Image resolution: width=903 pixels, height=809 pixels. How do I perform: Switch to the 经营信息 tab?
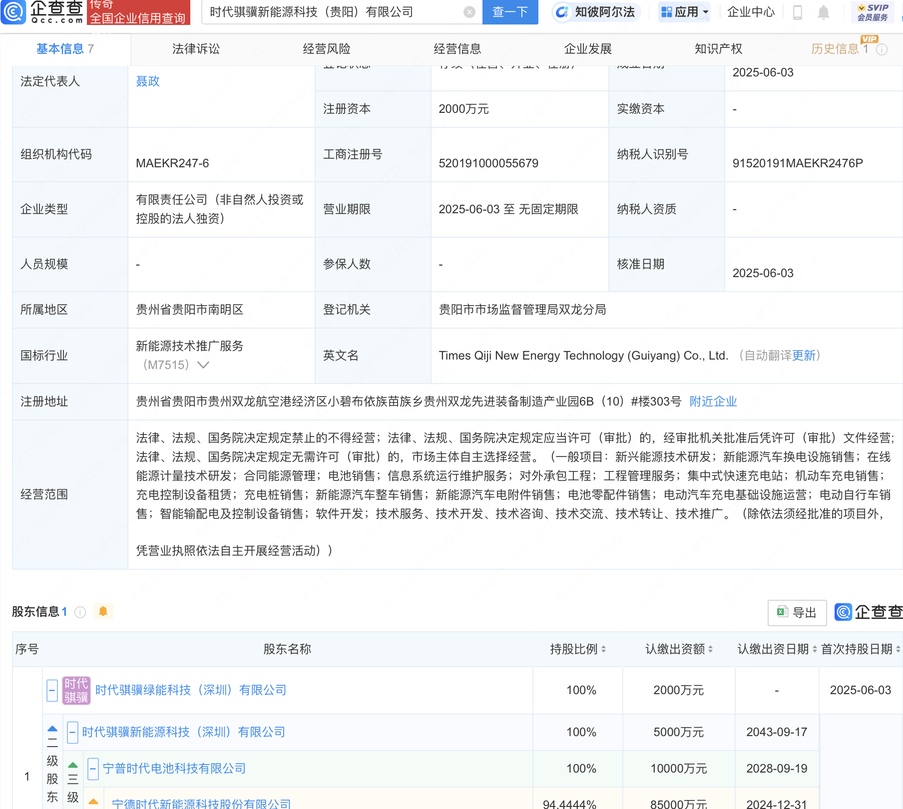(457, 49)
